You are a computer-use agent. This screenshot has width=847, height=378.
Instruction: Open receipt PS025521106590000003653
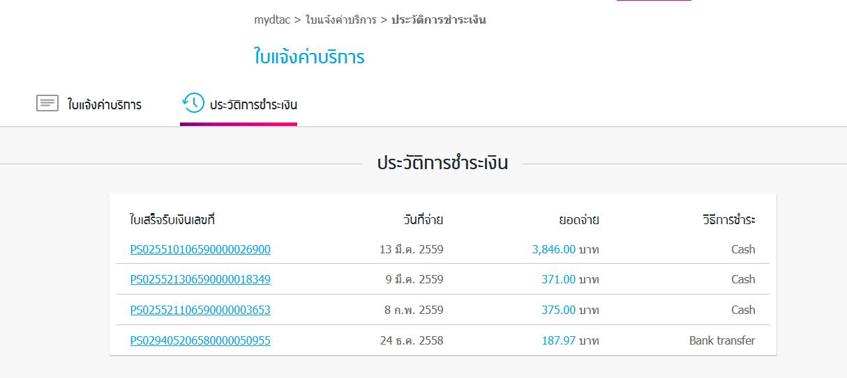(200, 310)
